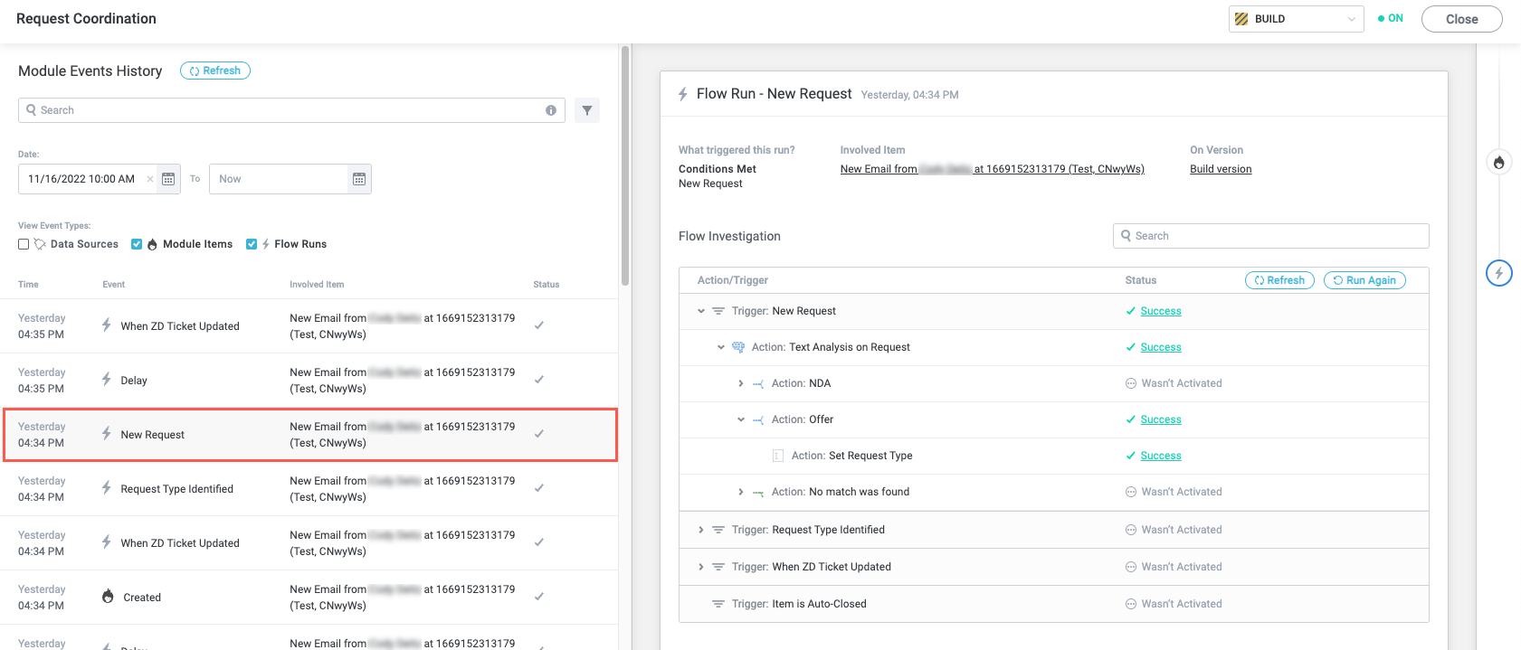
Task: Expand the Action: NDA row
Action: coord(740,383)
